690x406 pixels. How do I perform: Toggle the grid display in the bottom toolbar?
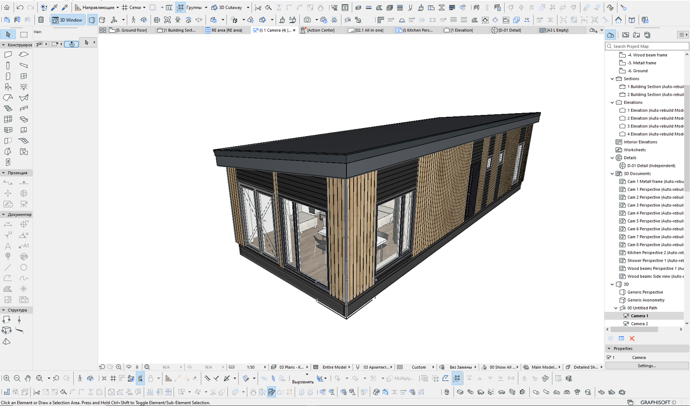coord(113,378)
